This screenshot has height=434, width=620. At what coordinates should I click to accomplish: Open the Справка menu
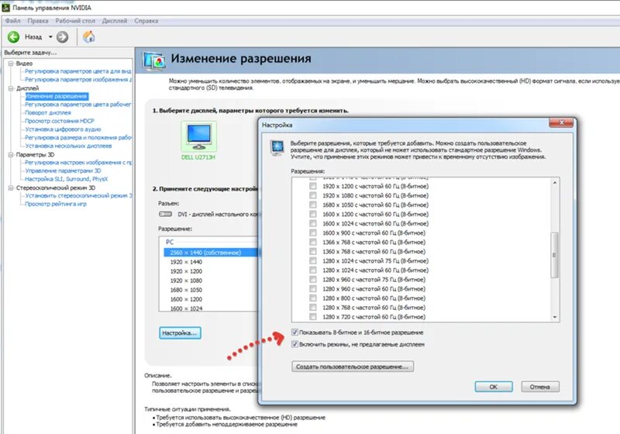[146, 21]
